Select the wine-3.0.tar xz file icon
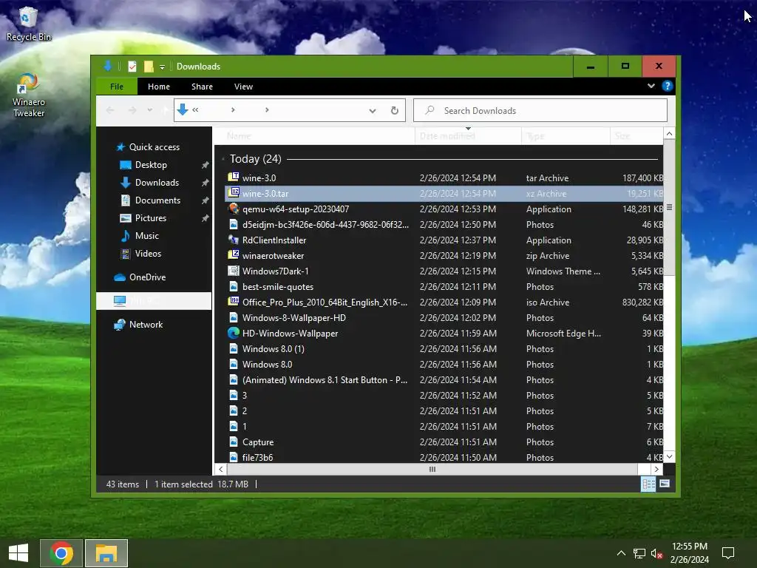757x568 pixels. 234,193
